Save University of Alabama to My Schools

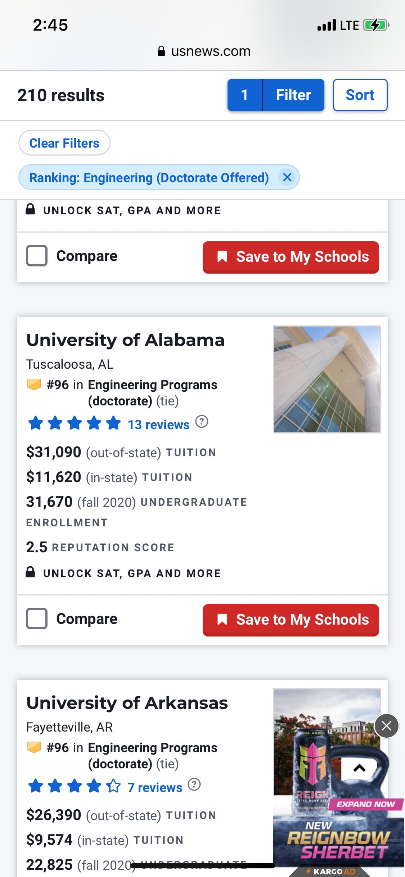291,619
